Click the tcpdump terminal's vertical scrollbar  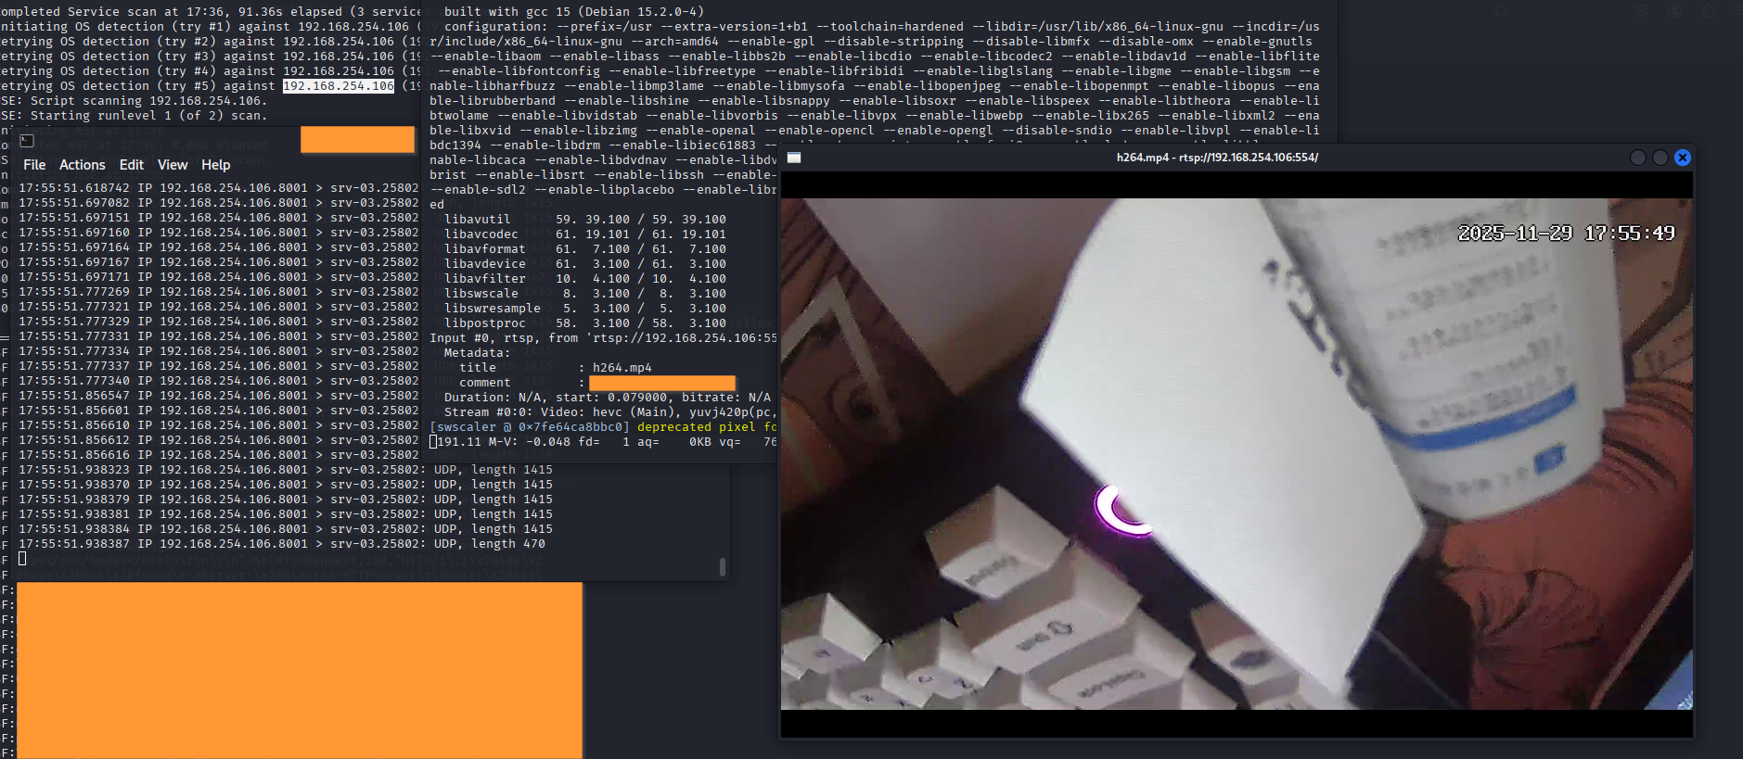point(723,566)
